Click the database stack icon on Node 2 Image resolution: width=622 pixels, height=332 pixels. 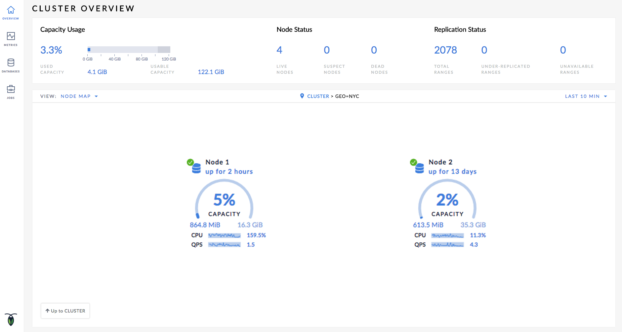tap(419, 168)
